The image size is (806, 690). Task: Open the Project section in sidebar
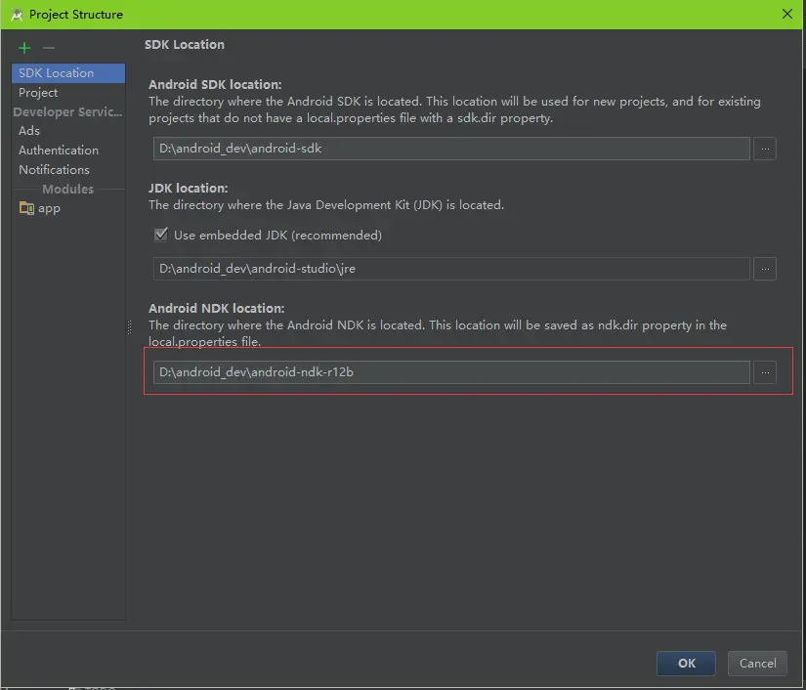[x=68, y=93]
